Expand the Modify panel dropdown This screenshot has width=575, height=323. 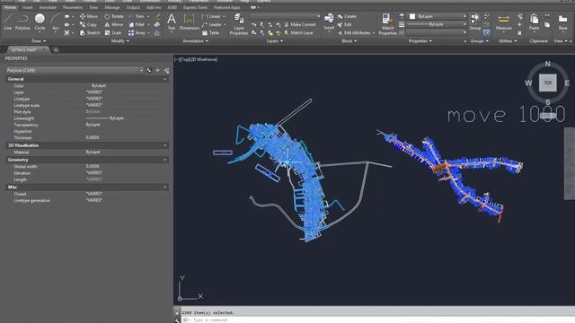[119, 41]
